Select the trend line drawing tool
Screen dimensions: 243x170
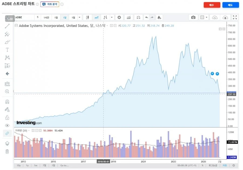click(x=7, y=26)
